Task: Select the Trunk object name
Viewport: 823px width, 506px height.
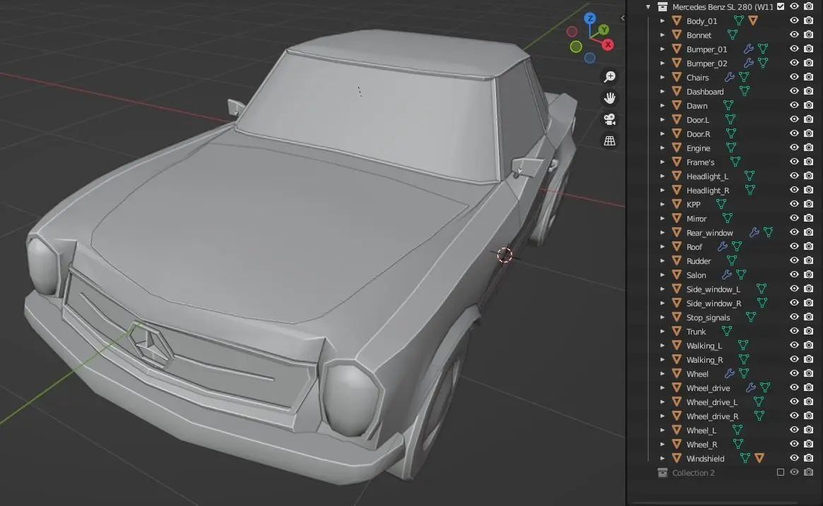Action: pos(696,332)
